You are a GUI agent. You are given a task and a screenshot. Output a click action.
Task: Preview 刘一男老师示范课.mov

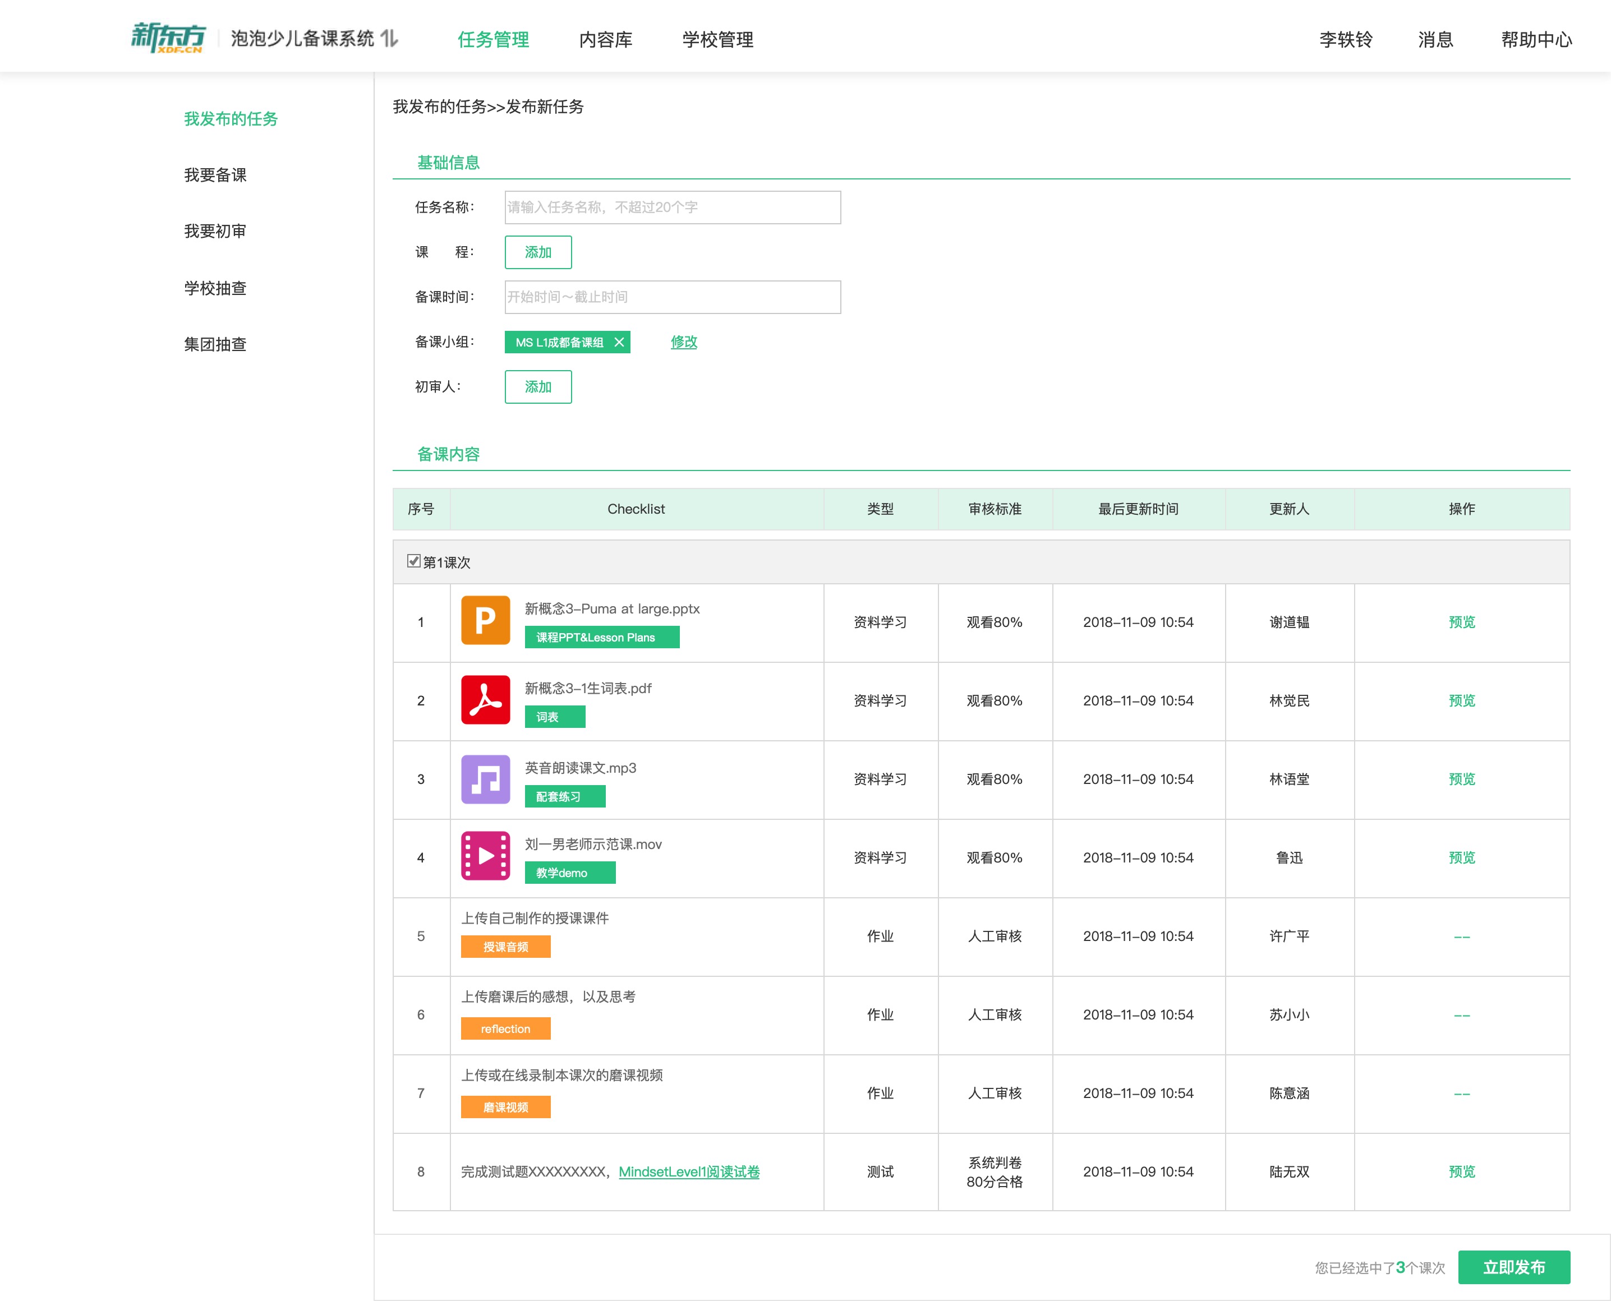click(x=1462, y=857)
